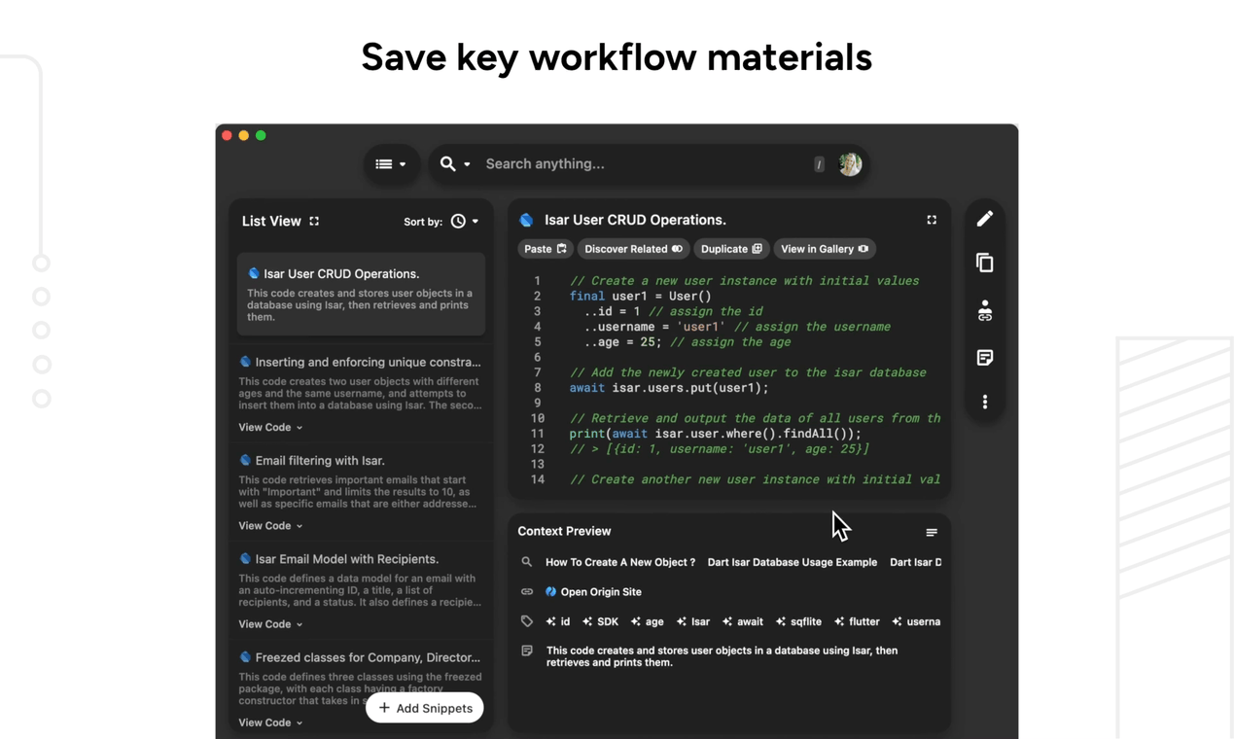Screen dimensions: 1234x739
Task: Click the link chain icon in Context Preview
Action: click(527, 591)
